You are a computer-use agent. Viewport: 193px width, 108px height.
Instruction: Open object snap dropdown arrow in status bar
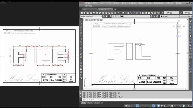[156, 106]
